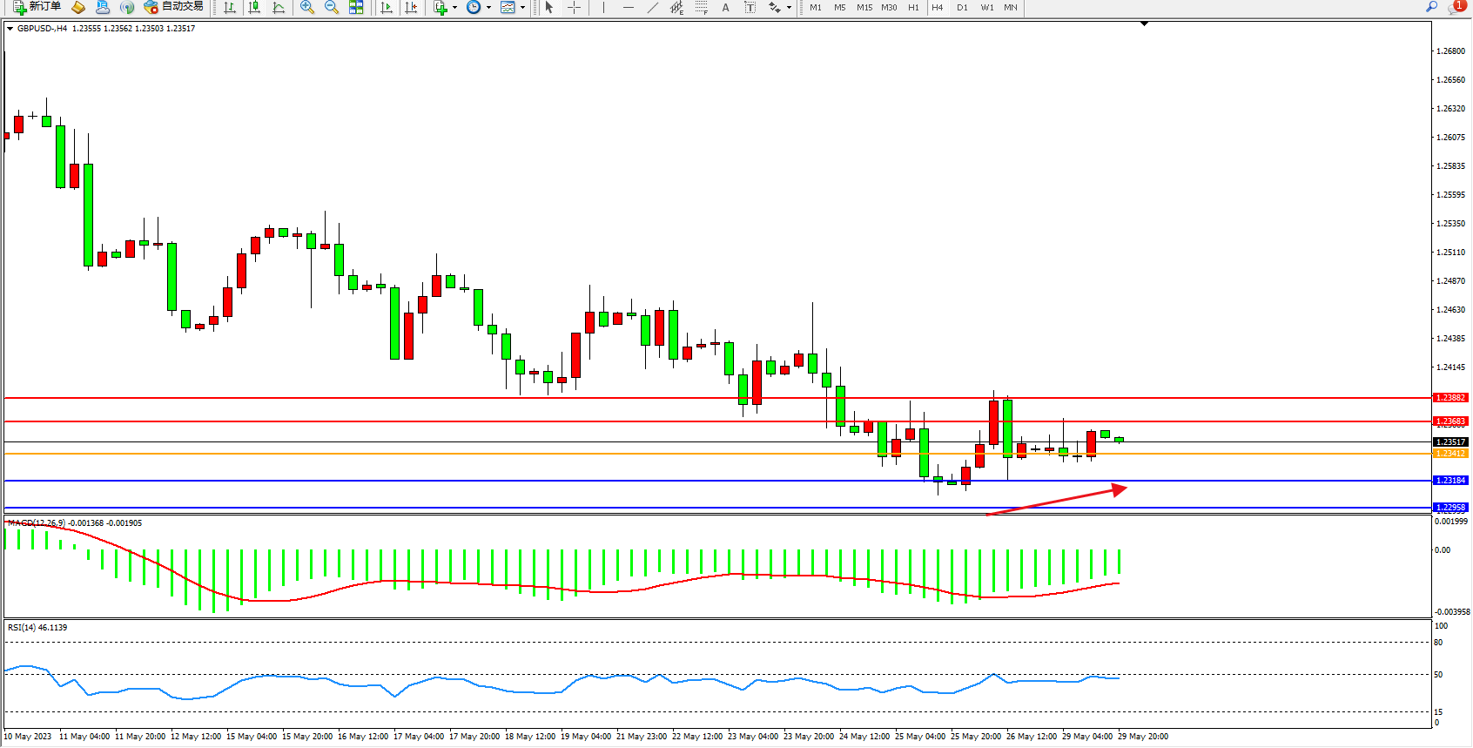Draw a trendline with the diagonal line tool
Image resolution: width=1473 pixels, height=748 pixels.
653,7
